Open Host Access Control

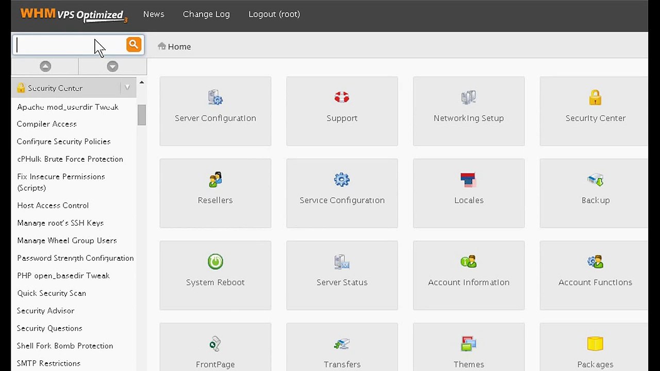coord(53,206)
